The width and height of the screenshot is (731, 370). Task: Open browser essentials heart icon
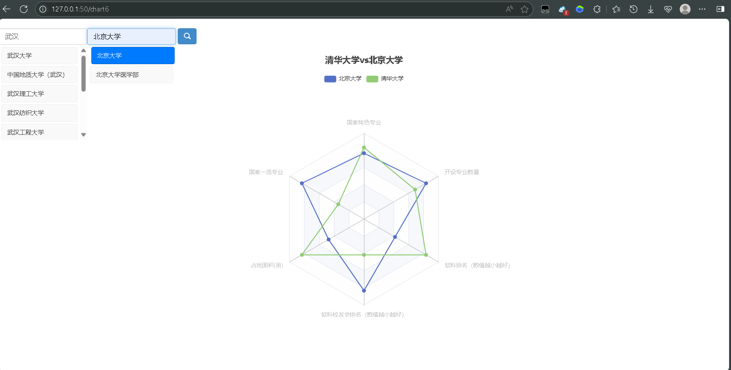coord(668,9)
